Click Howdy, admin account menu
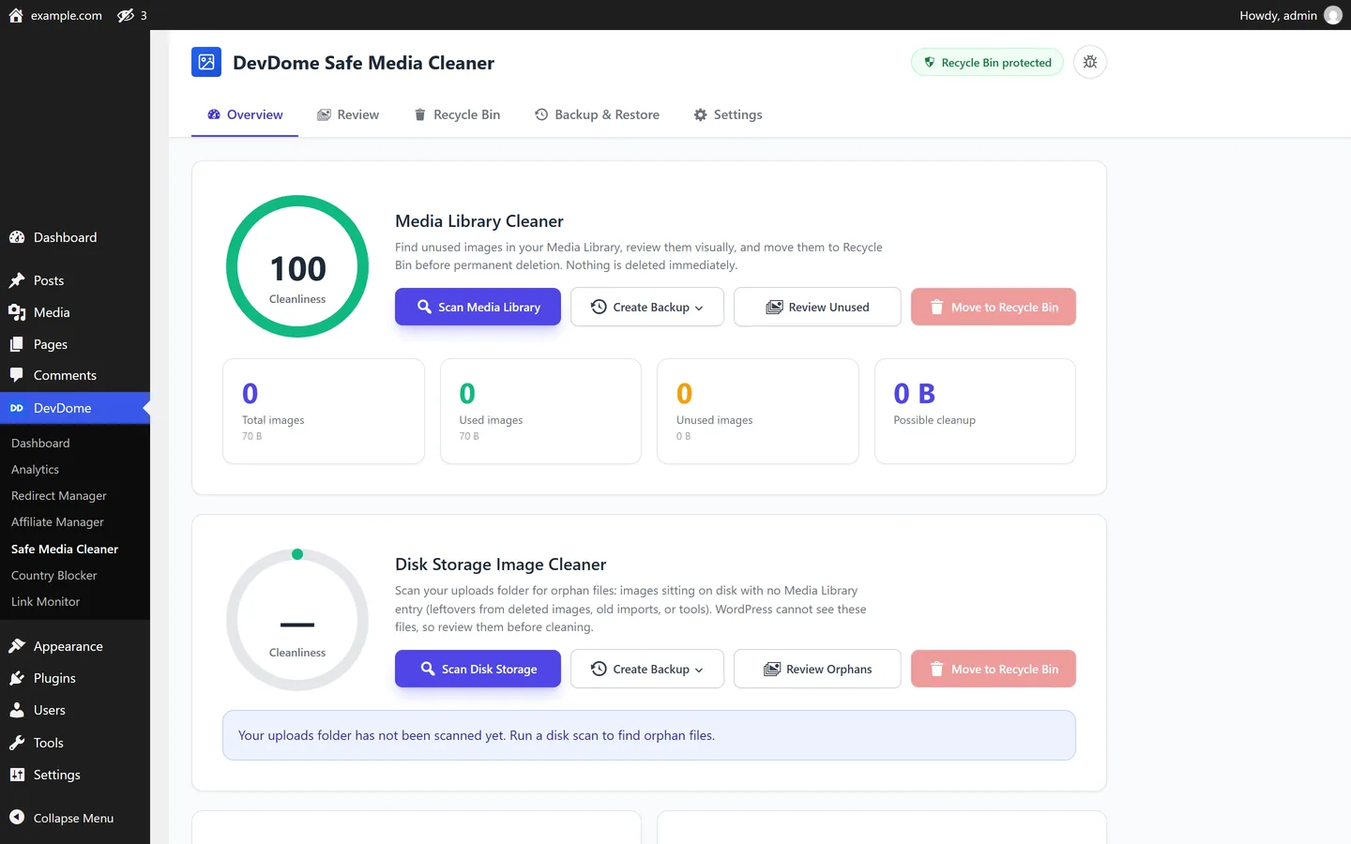Screen dimensions: 1351x844 coord(1290,15)
